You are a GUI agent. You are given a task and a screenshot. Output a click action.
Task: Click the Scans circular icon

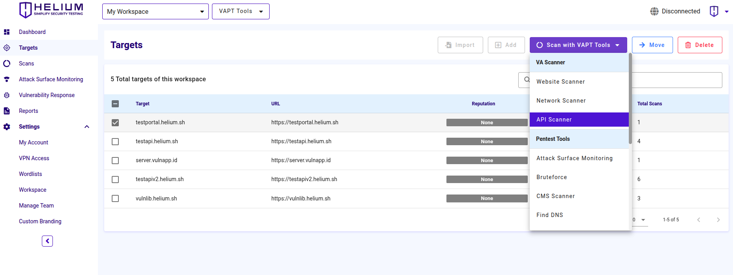[7, 64]
